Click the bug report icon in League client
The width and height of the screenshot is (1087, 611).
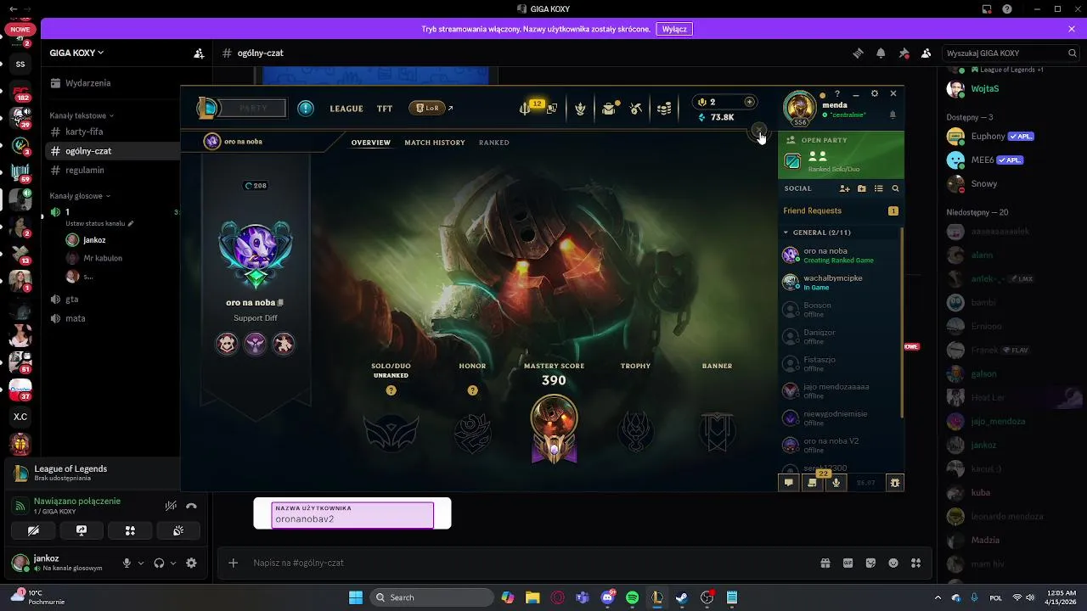click(x=894, y=482)
